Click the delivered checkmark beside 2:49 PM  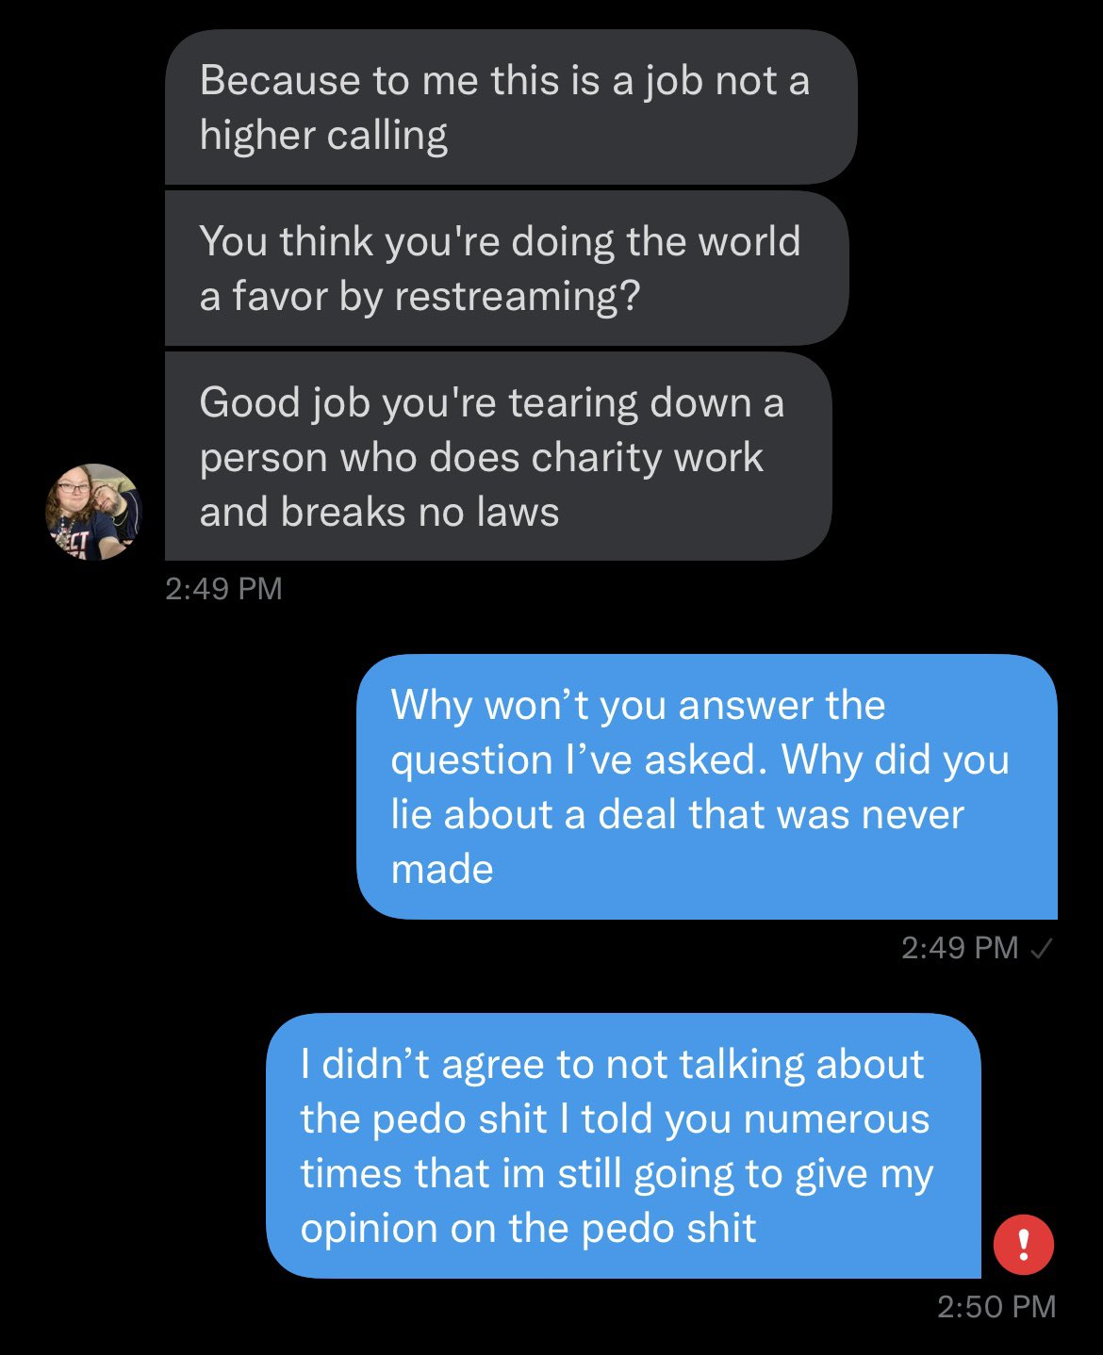(1042, 949)
